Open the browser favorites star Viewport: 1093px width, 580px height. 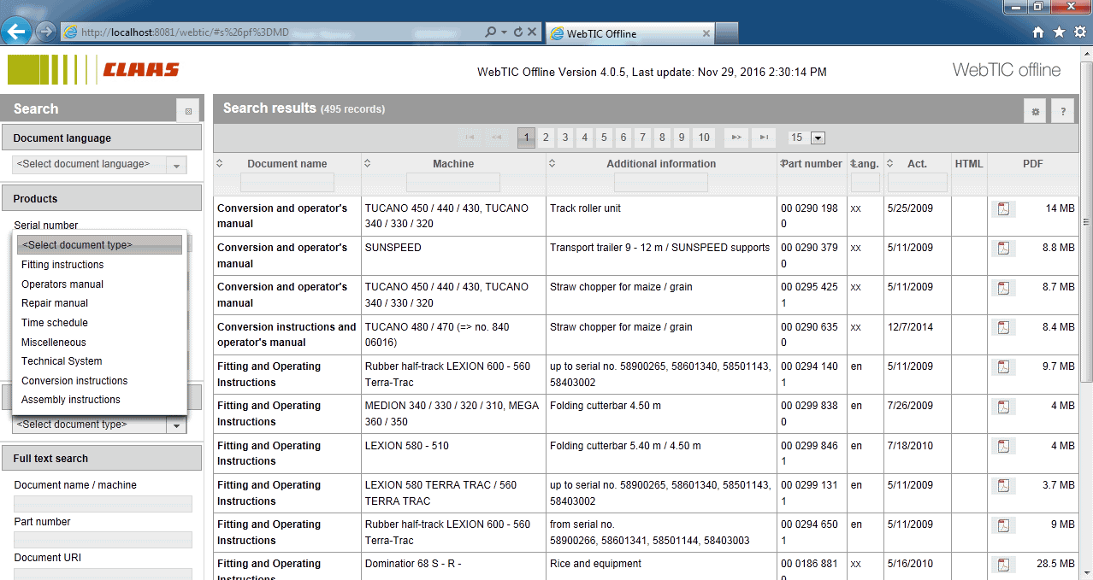click(x=1059, y=32)
